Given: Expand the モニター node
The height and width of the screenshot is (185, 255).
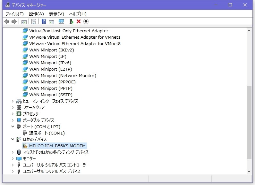Looking at the screenshot, I should coord(13,158).
